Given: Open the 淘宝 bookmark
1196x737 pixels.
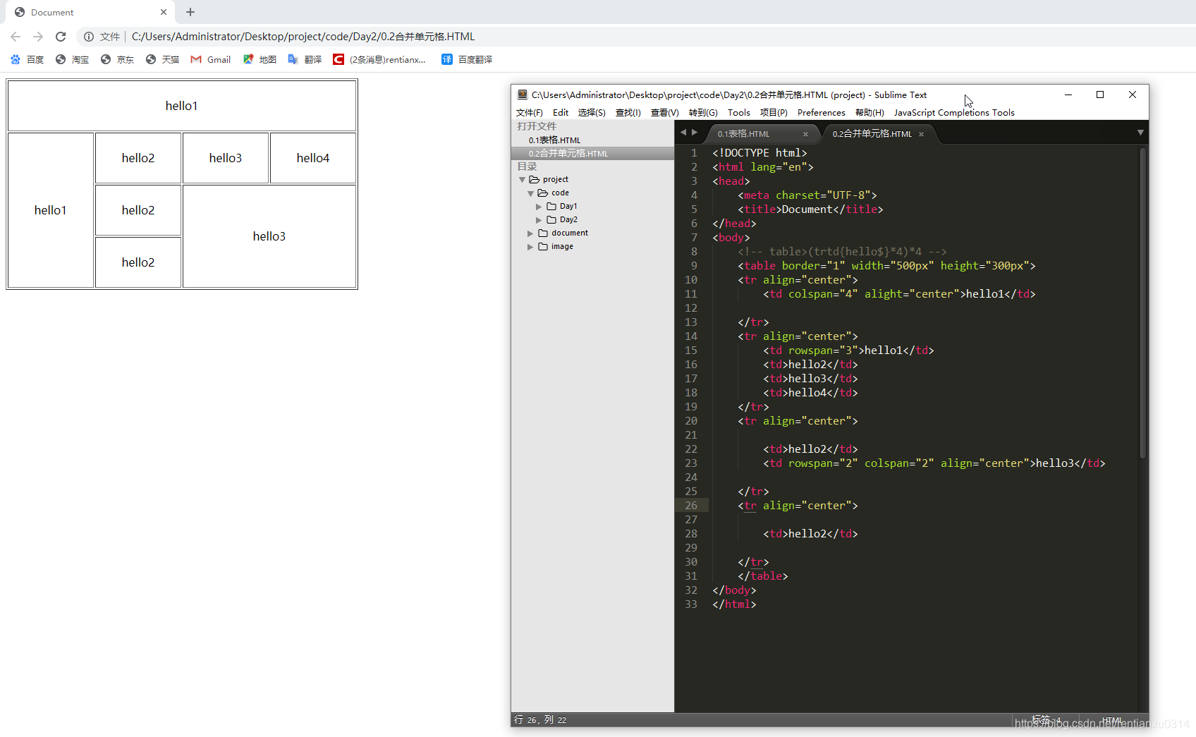Looking at the screenshot, I should click(x=72, y=59).
